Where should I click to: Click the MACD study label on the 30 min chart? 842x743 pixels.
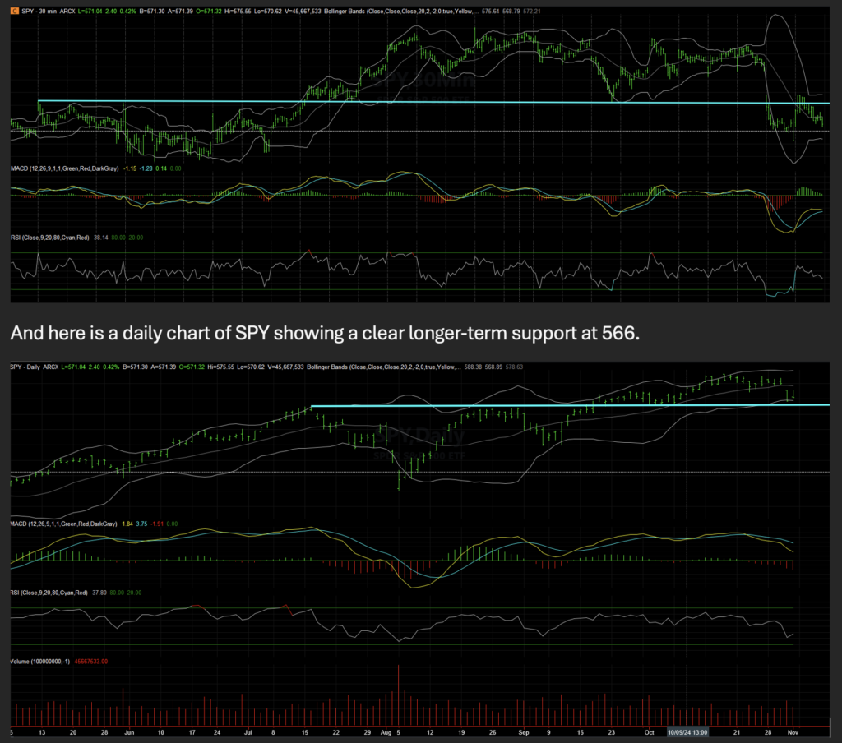click(65, 168)
